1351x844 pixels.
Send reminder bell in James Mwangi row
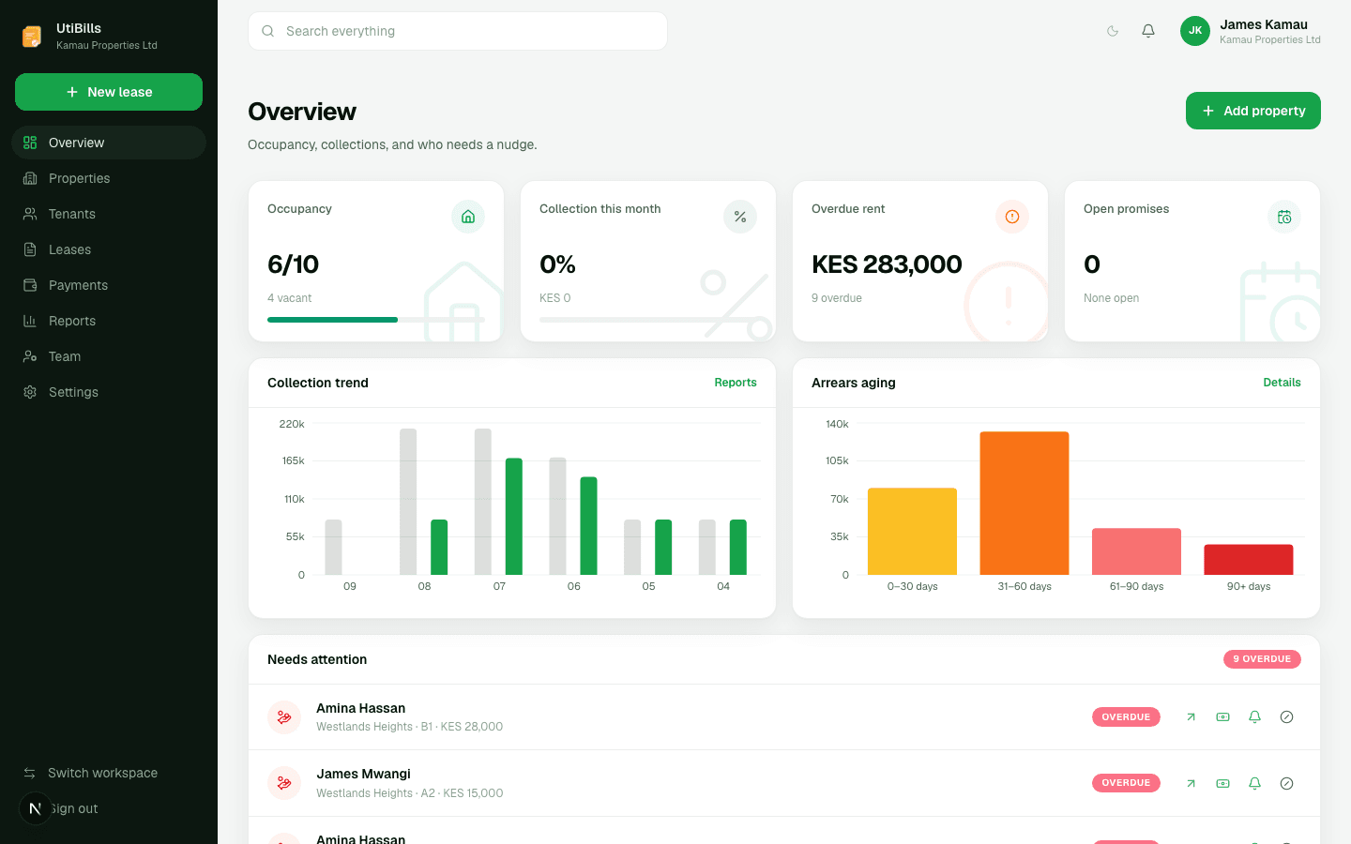[1254, 783]
